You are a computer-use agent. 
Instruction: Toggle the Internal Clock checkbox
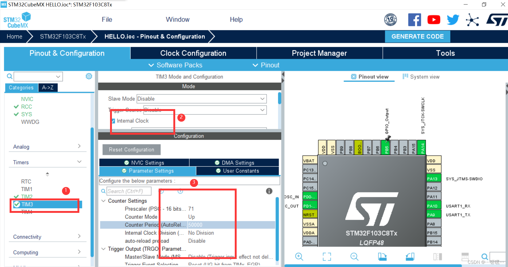point(113,121)
